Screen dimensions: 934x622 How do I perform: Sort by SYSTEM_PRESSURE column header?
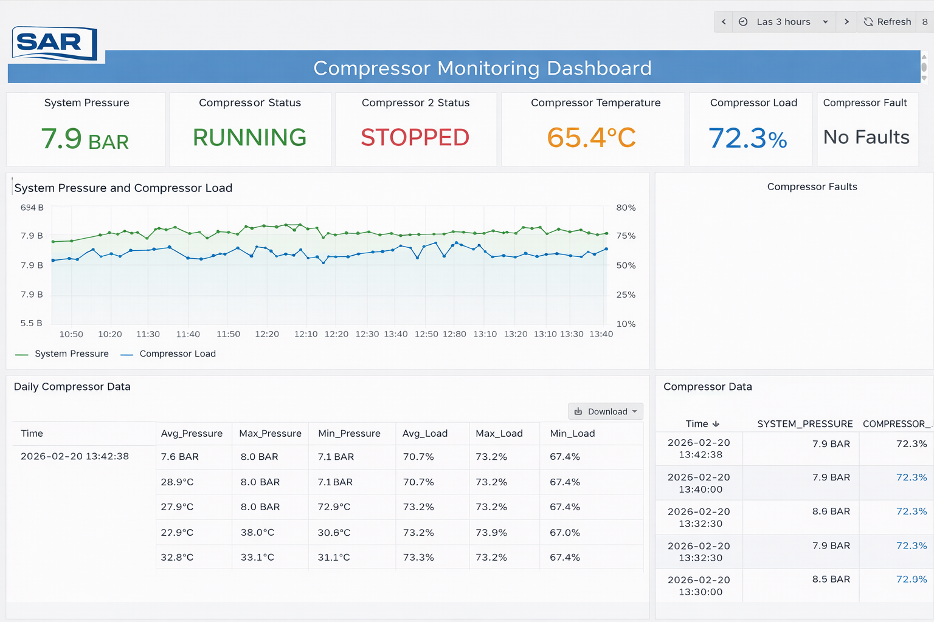coord(804,424)
